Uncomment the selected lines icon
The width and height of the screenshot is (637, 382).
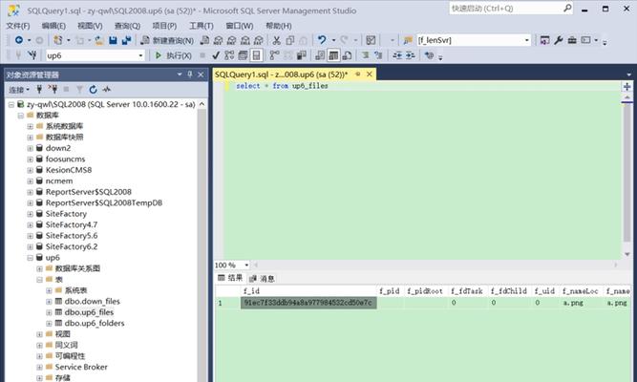(x=378, y=55)
